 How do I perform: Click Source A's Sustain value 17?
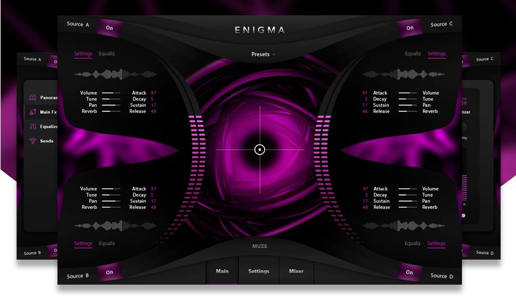pos(154,105)
